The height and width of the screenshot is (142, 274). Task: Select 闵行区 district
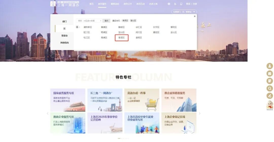click(139, 32)
